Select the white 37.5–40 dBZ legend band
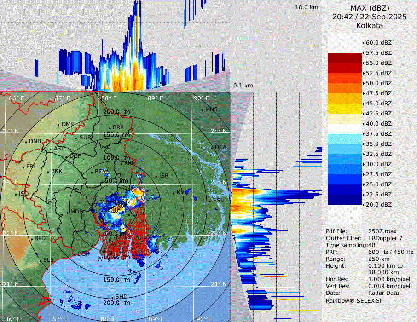This screenshot has width=417, height=322. (345, 129)
